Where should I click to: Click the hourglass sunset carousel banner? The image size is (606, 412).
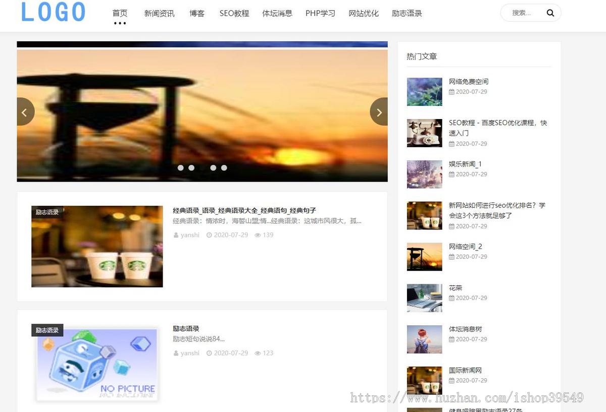[x=202, y=115]
